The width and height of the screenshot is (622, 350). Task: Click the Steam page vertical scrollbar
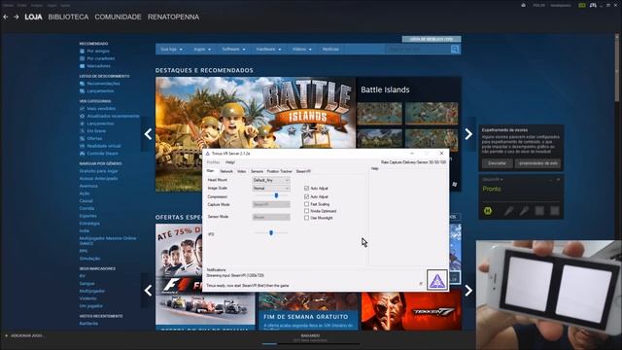[x=617, y=67]
